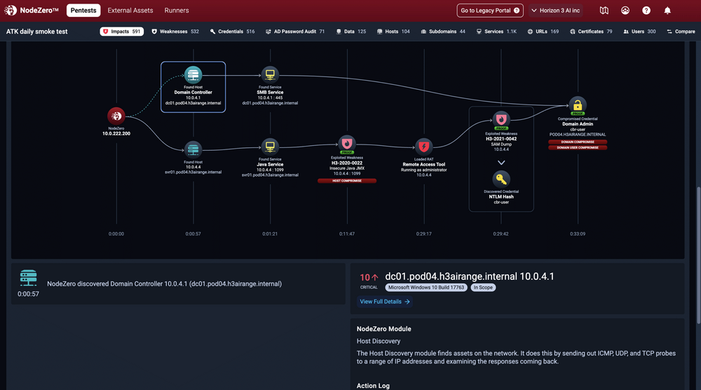Select the Domain Controller host node icon
701x390 pixels.
(x=193, y=74)
